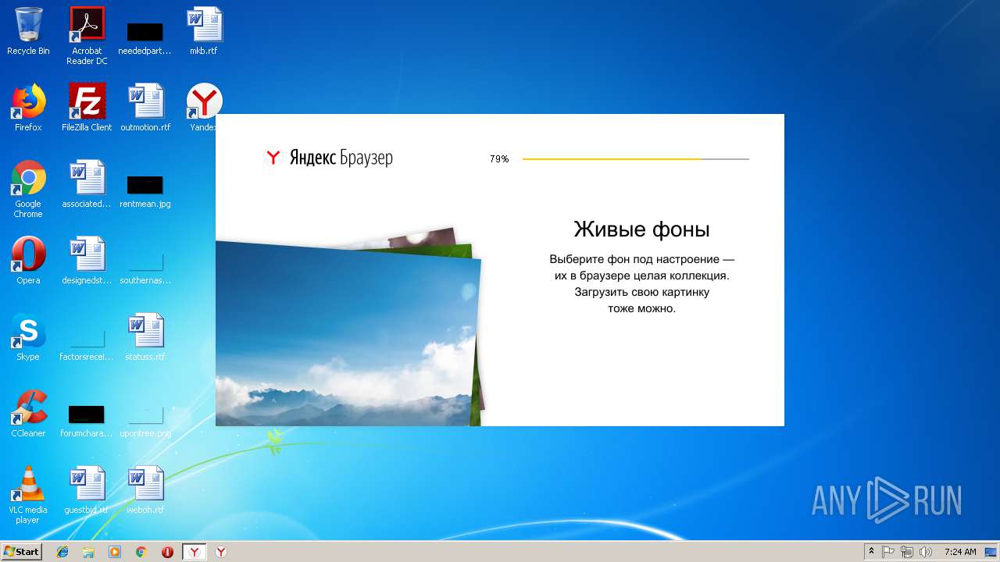The image size is (1000, 562).
Task: Click the non-highlighted Yandex taskbar icon
Action: tap(221, 552)
